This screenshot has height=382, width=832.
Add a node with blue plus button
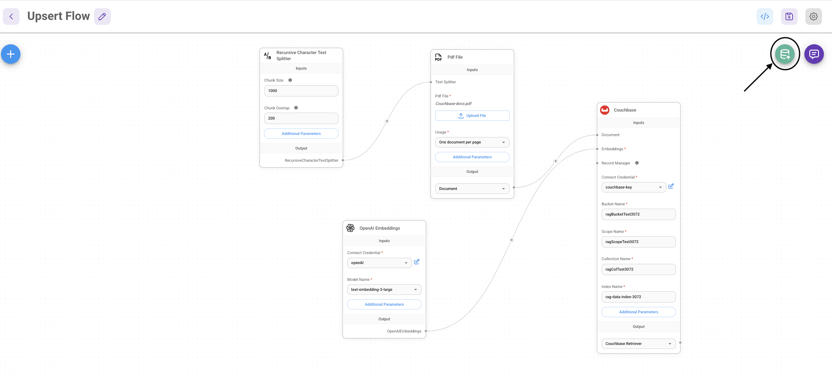click(11, 54)
